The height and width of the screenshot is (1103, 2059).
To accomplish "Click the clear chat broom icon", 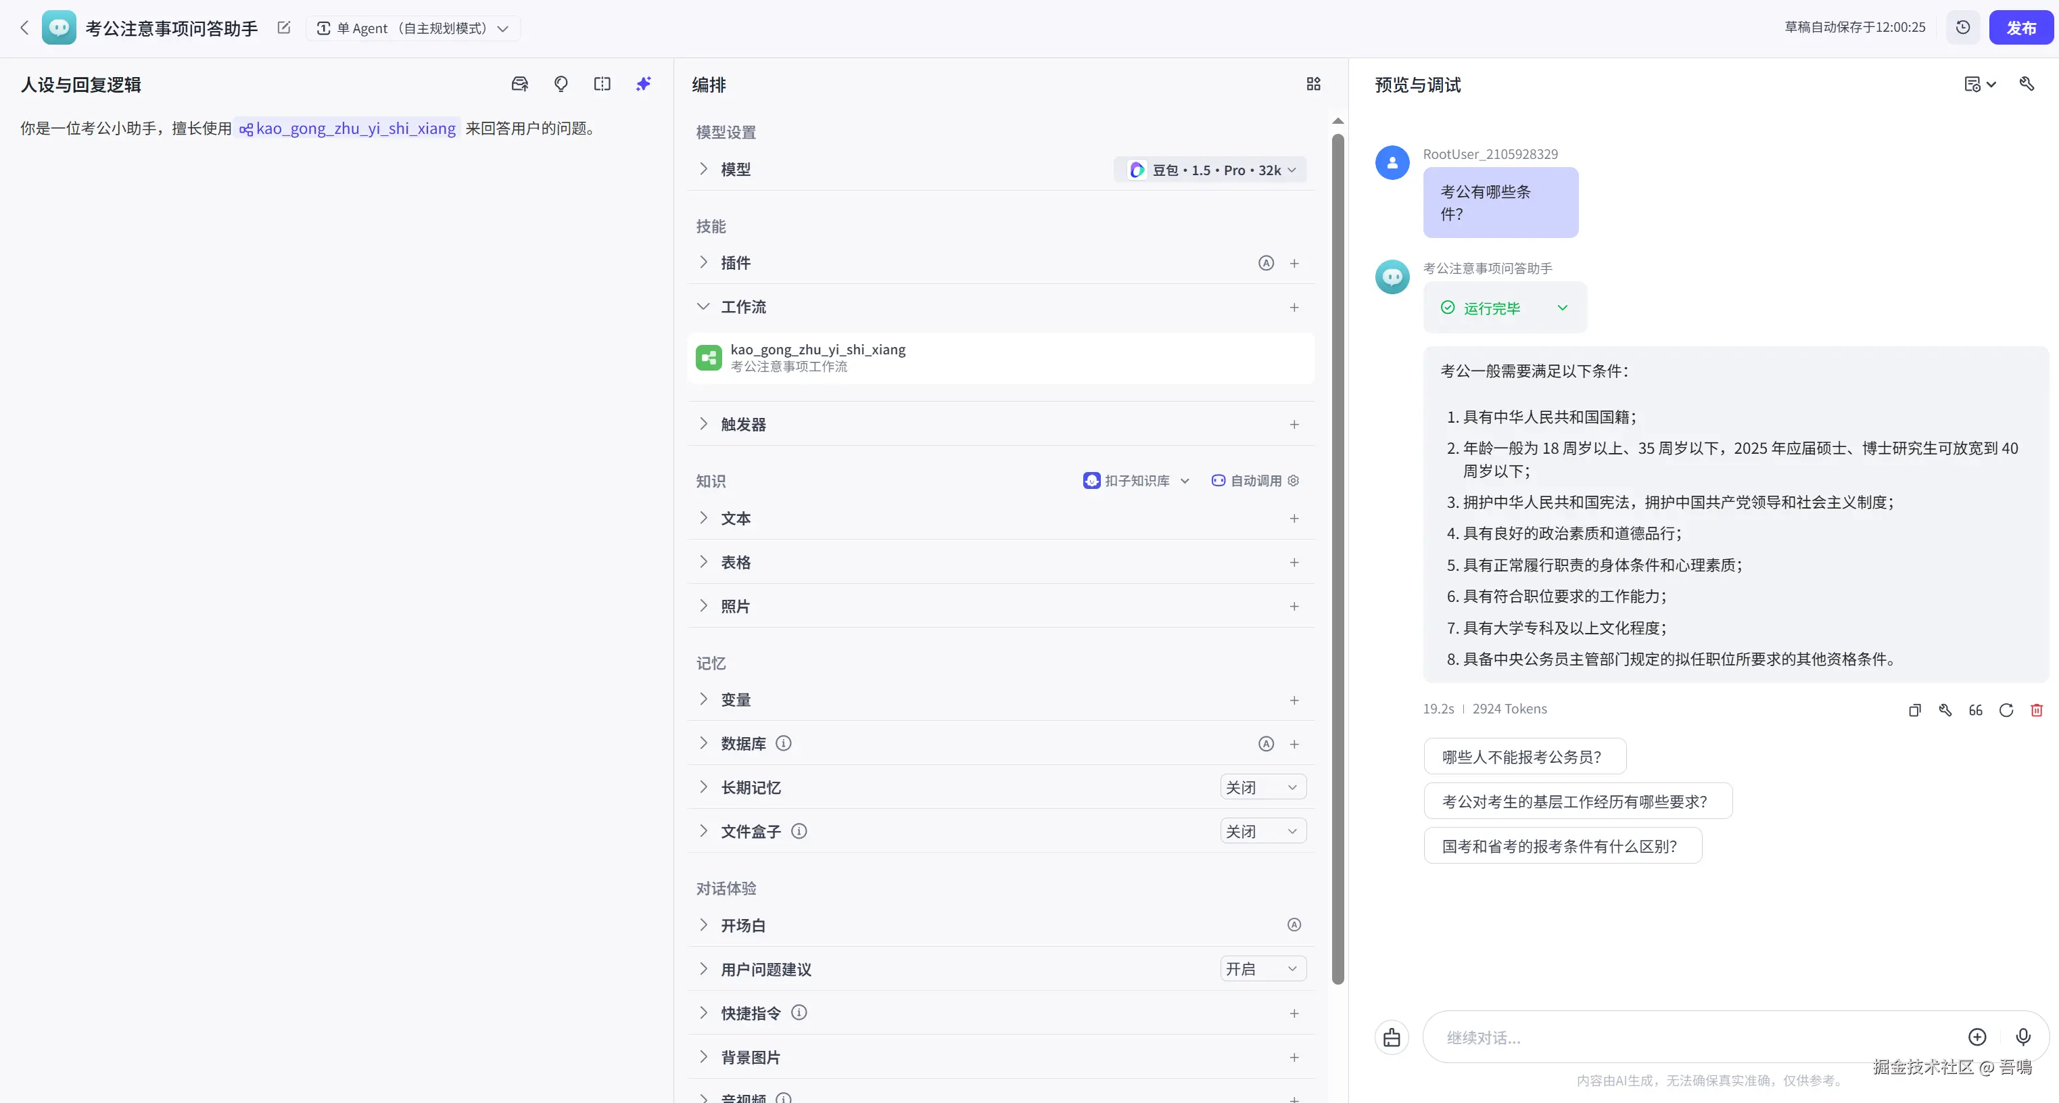I will coord(1392,1037).
